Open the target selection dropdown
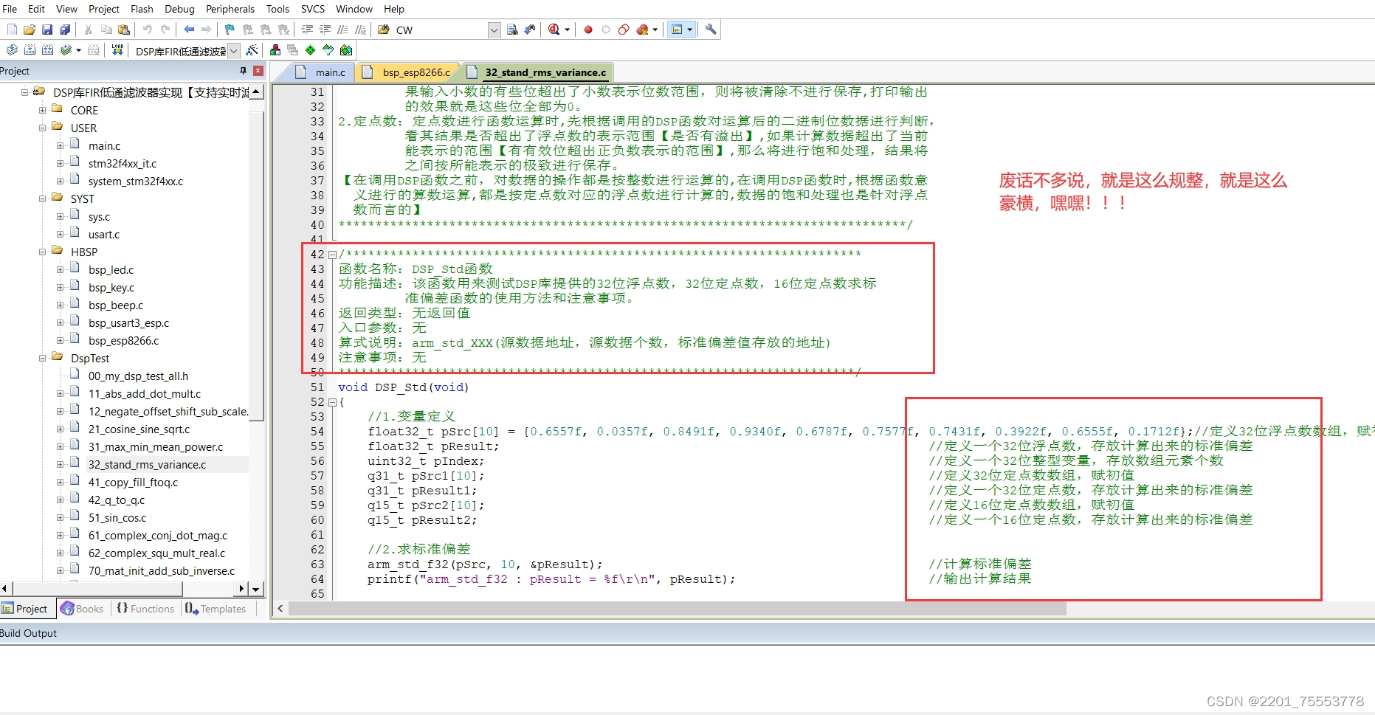 pyautogui.click(x=234, y=51)
